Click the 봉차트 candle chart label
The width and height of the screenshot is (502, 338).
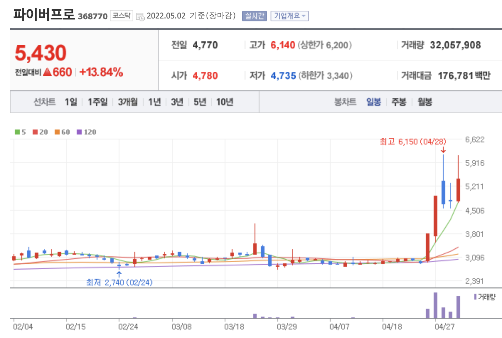click(x=345, y=102)
